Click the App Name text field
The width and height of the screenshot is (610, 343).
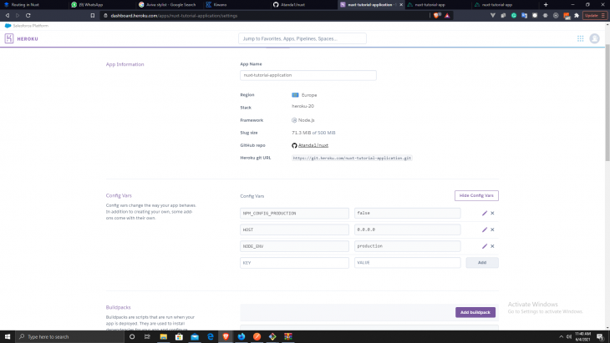(x=308, y=75)
